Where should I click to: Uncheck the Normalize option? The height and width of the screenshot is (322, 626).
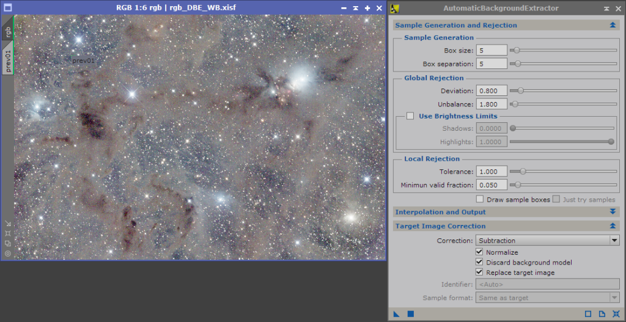[x=479, y=252]
